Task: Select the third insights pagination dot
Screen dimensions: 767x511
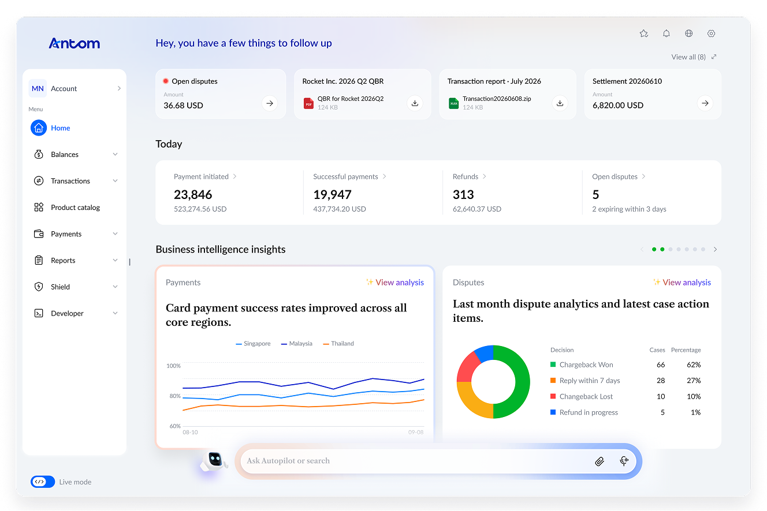Action: [671, 249]
